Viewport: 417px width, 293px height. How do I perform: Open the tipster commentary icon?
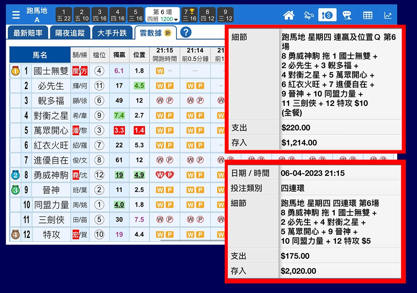[x=347, y=15]
